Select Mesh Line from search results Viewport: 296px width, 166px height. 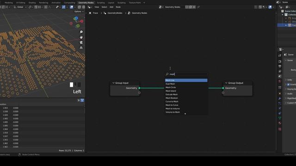pos(186,80)
